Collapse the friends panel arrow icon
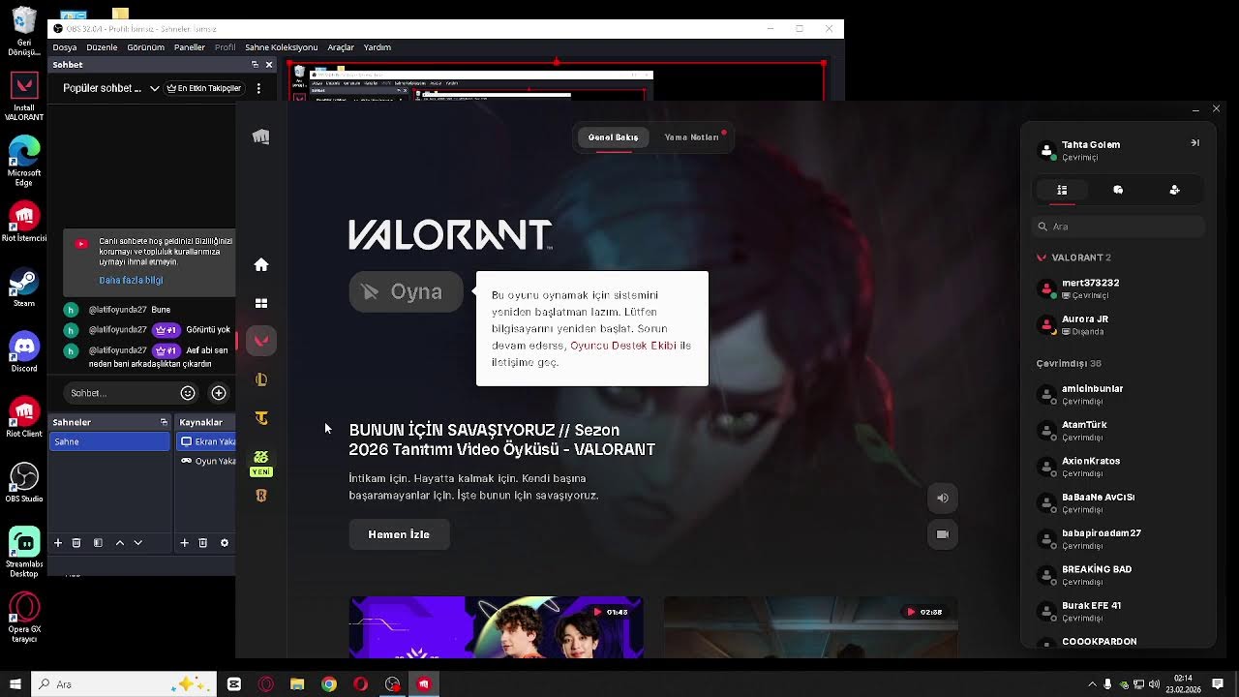1239x697 pixels. [1194, 142]
